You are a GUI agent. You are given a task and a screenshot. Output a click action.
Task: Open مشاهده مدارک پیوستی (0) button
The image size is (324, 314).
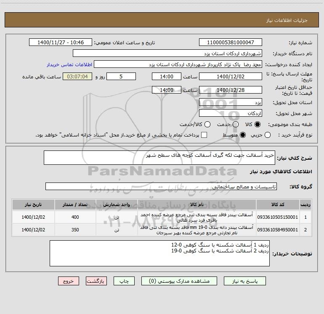(179, 281)
